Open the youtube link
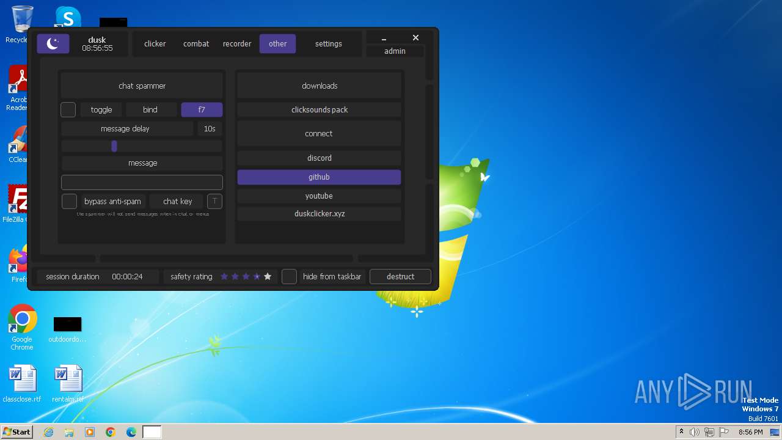Image resolution: width=782 pixels, height=440 pixels. (x=319, y=196)
